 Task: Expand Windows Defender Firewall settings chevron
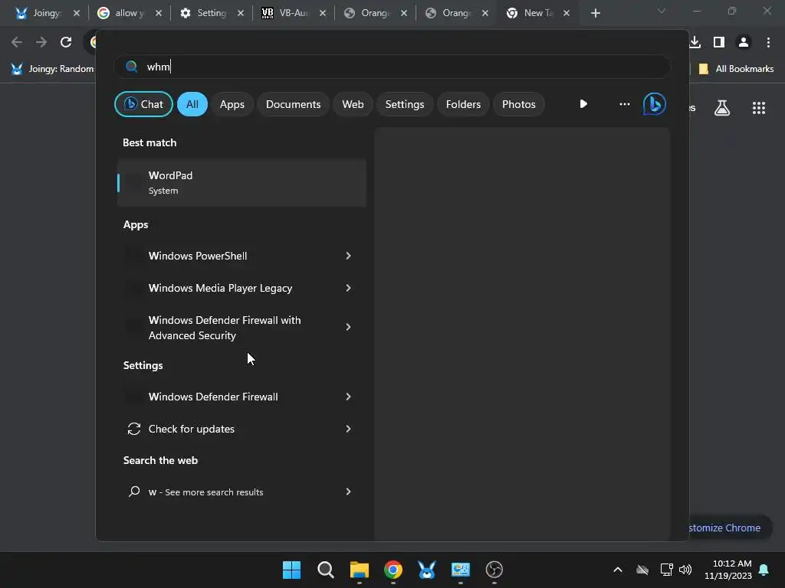click(348, 397)
